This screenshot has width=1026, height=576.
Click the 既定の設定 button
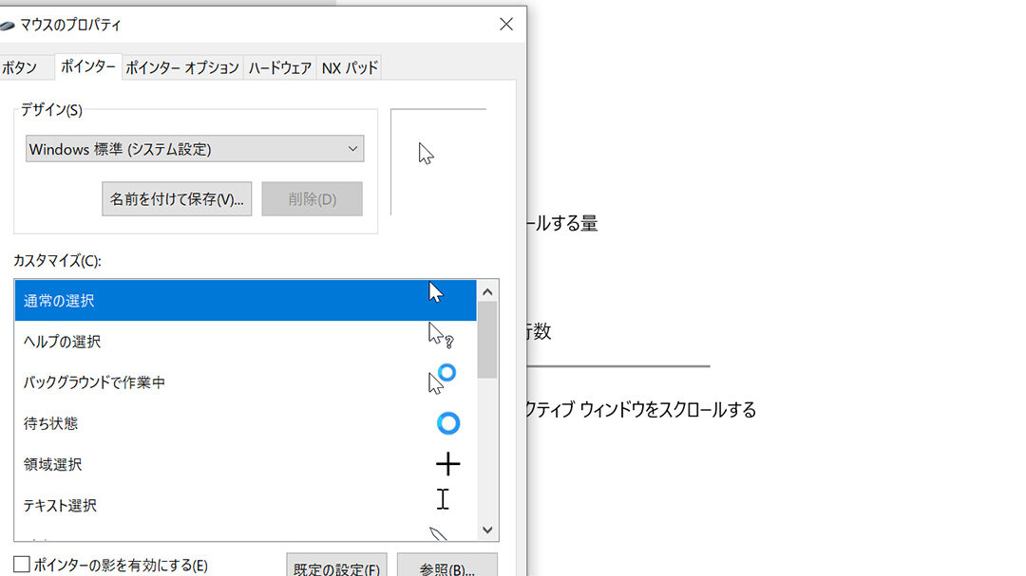click(x=336, y=566)
